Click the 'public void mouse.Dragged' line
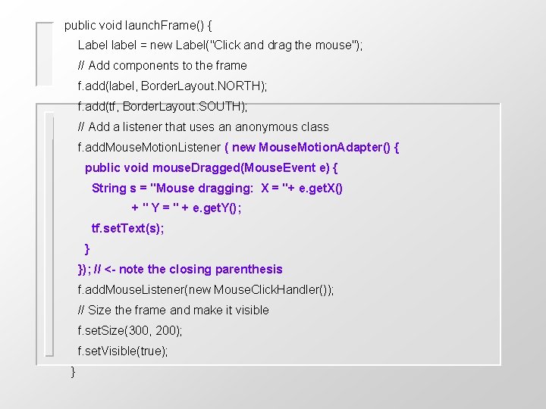546x409 pixels. tap(211, 167)
